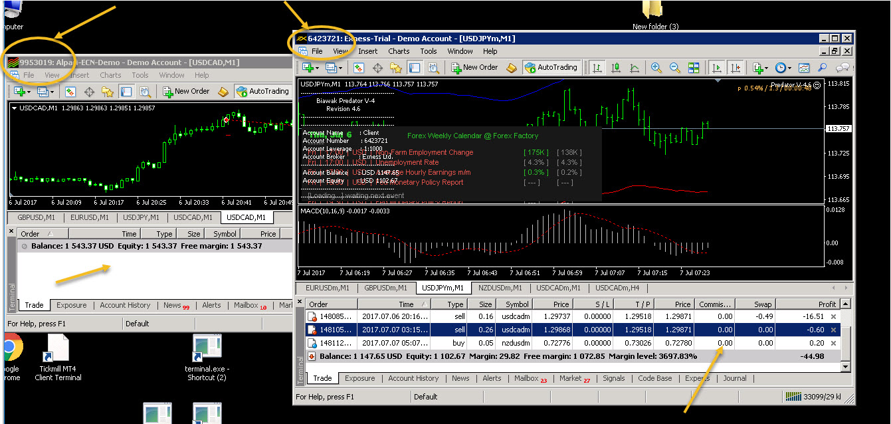Switch Exness chart to candlesticks
Viewport: 891px width, 424px height.
point(616,67)
